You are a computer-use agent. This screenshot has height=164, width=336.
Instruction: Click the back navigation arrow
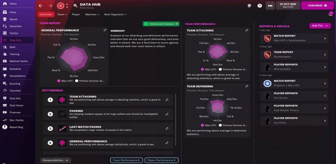tap(41, 6)
